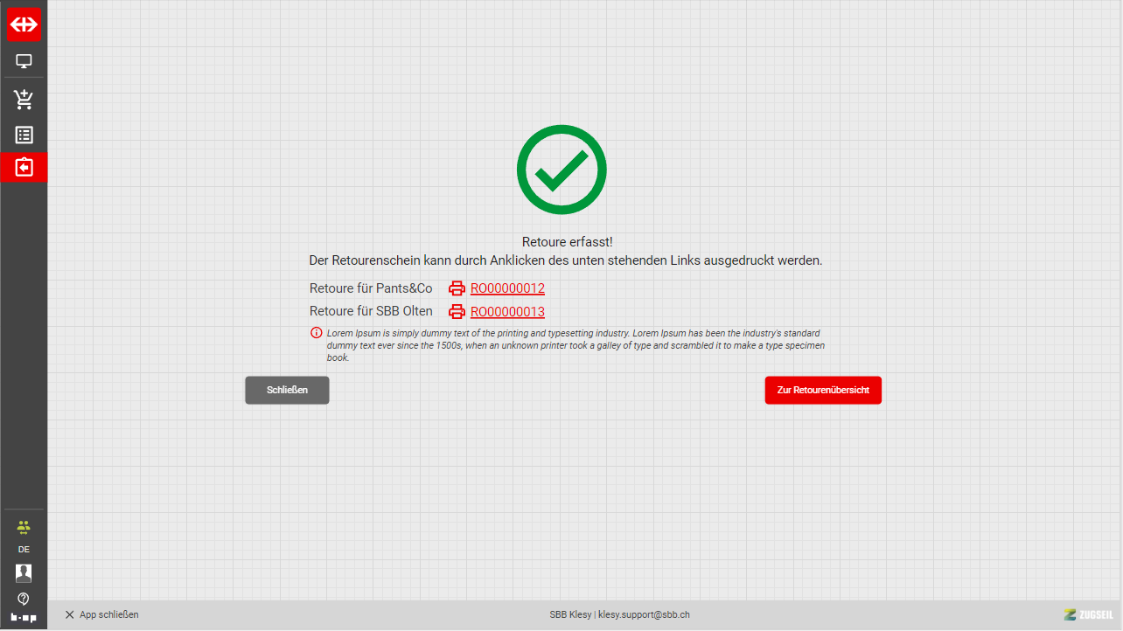
Task: Change language via the DE selector
Action: 24,550
